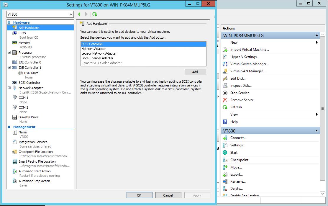Image resolution: width=328 pixels, height=206 pixels.
Task: Open the View submenu in Actions
Action: pos(317,114)
